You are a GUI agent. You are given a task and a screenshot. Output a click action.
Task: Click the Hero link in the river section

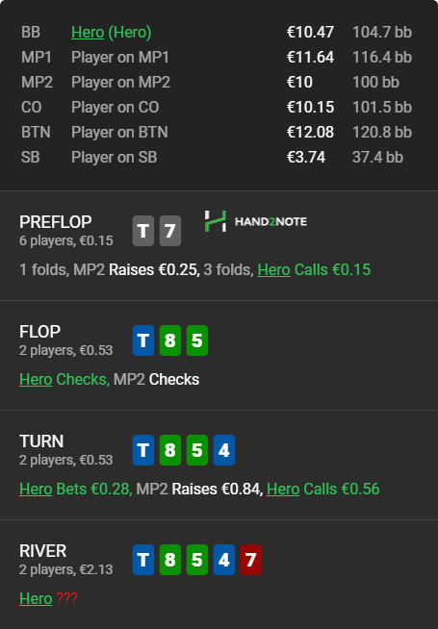tap(36, 598)
